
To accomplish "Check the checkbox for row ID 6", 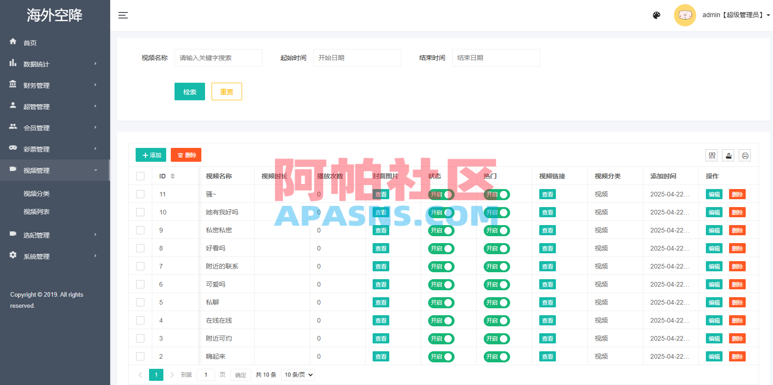I will point(140,284).
